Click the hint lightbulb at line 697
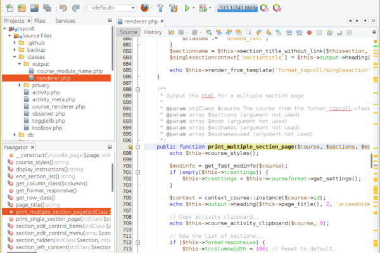Viewport: 380px width, 253px height. tap(130, 147)
